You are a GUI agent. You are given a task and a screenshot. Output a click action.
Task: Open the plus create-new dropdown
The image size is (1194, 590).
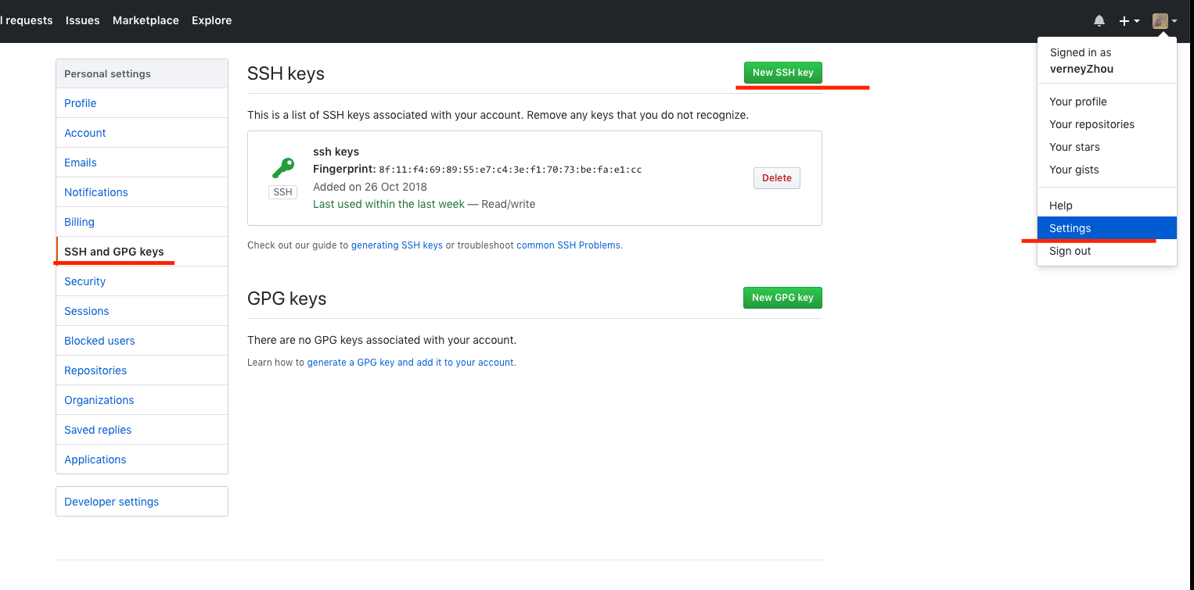click(x=1128, y=21)
